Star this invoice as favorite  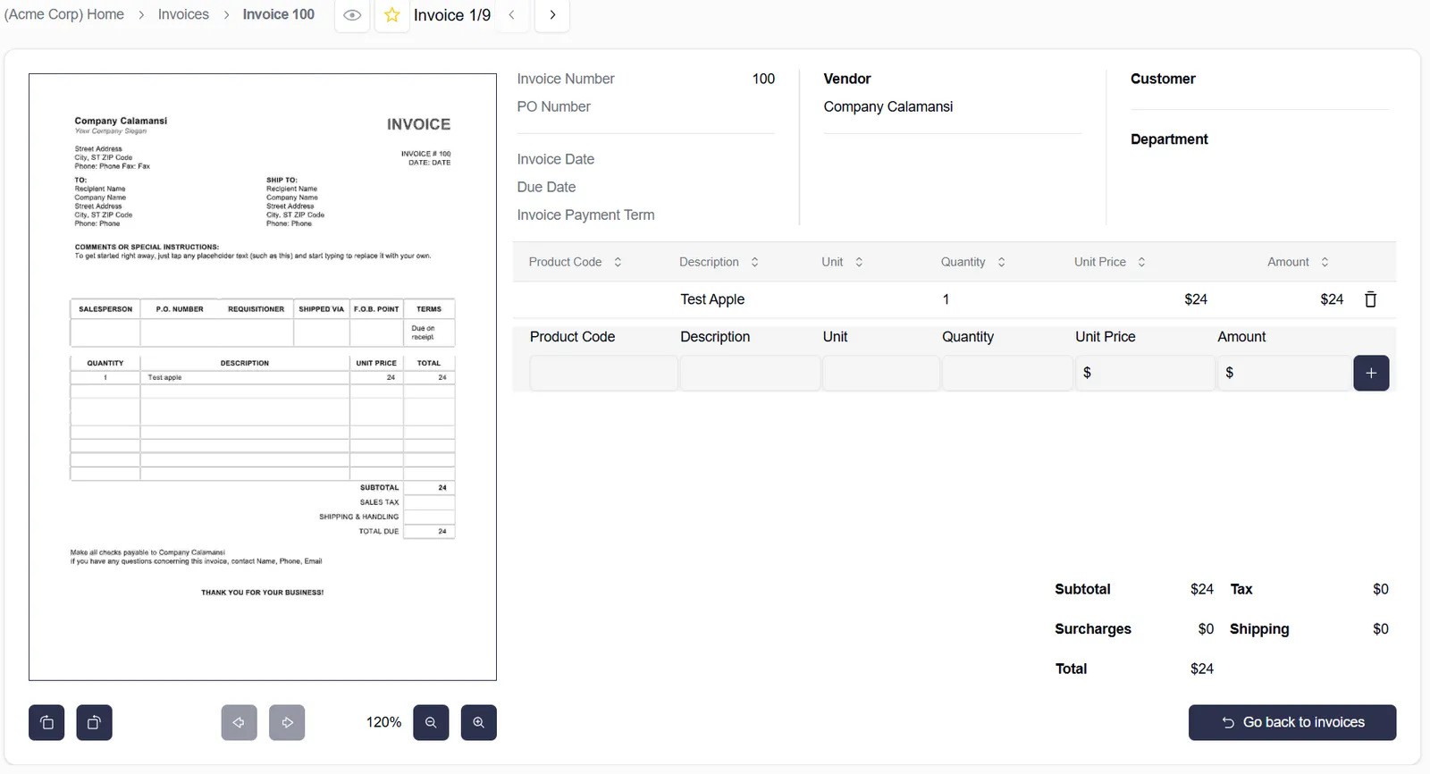point(391,15)
